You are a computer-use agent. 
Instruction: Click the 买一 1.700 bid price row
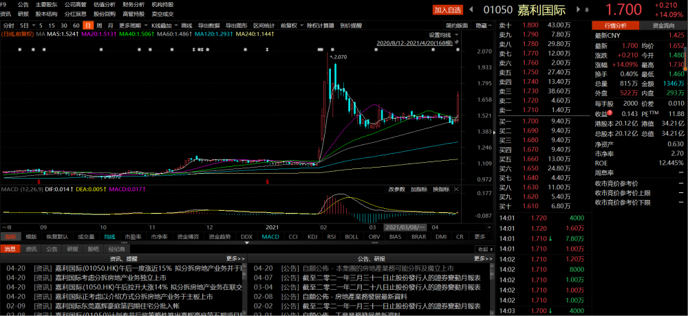tap(542, 122)
